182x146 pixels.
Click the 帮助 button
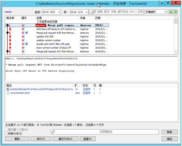[x=170, y=132]
